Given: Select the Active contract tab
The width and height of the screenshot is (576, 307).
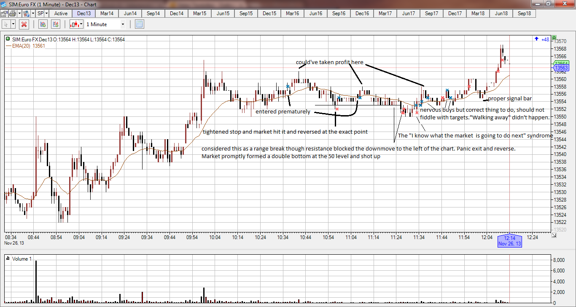Looking at the screenshot, I should (x=61, y=13).
